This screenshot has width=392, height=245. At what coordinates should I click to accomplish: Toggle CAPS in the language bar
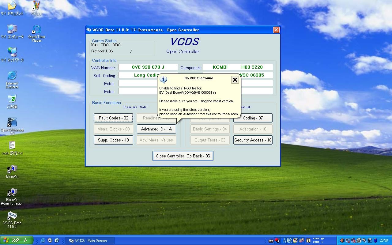click(x=316, y=239)
